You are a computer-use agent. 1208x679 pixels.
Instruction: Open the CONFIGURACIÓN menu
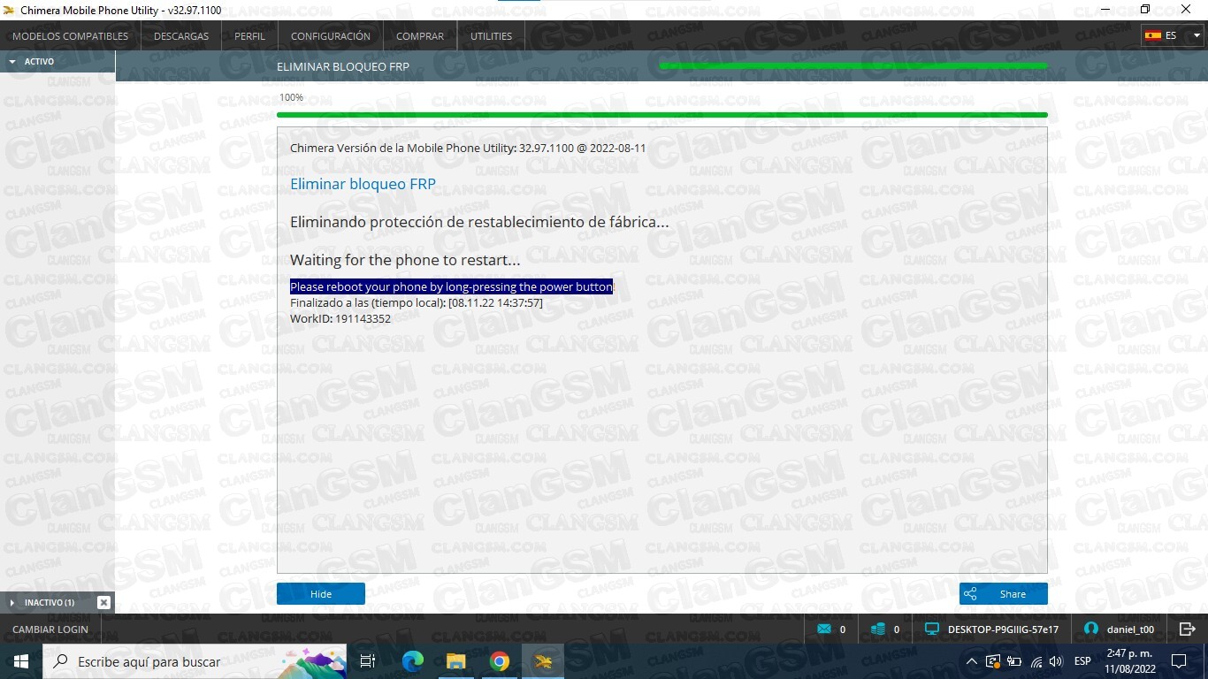point(330,36)
